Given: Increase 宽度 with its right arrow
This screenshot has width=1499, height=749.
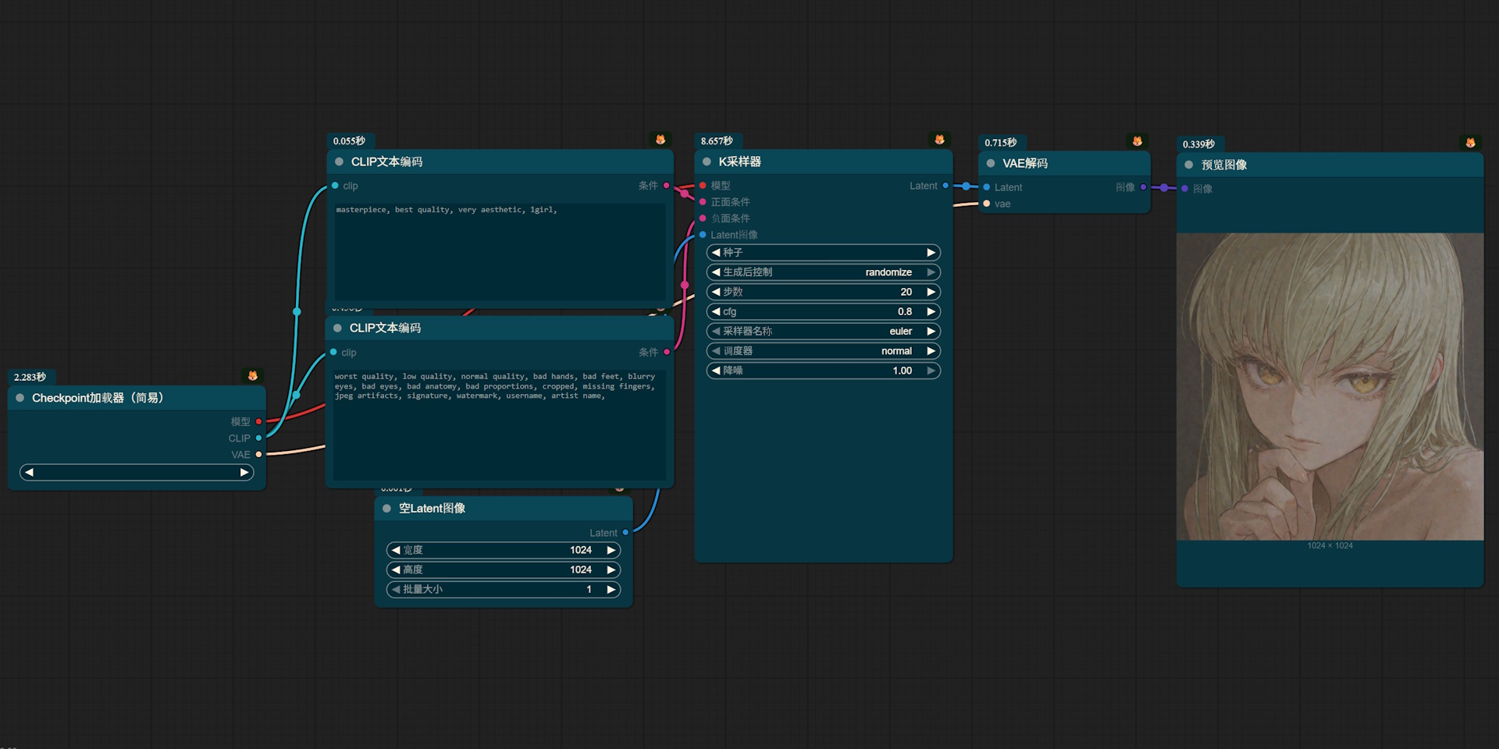Looking at the screenshot, I should point(611,550).
